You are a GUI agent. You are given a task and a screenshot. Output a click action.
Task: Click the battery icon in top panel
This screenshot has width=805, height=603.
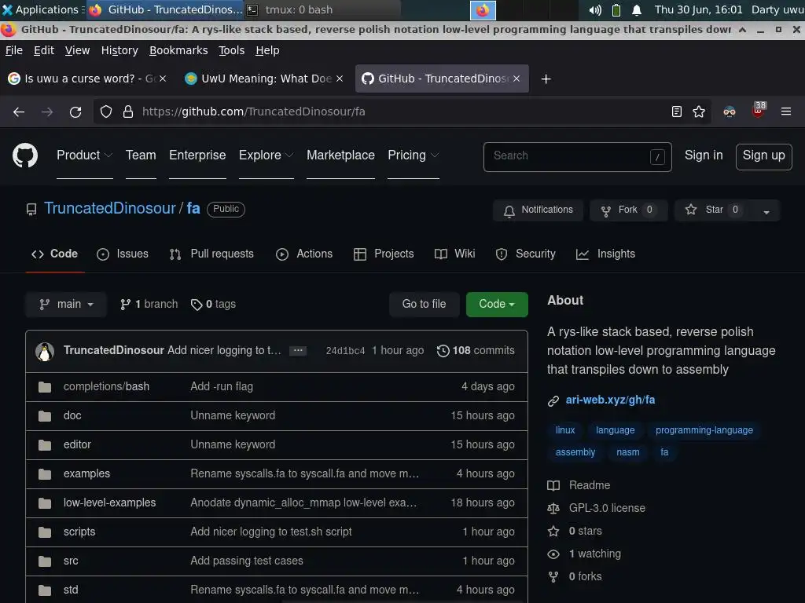point(616,9)
